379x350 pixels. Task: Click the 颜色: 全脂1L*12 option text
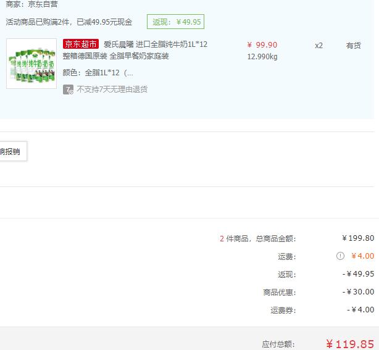[x=98, y=72]
